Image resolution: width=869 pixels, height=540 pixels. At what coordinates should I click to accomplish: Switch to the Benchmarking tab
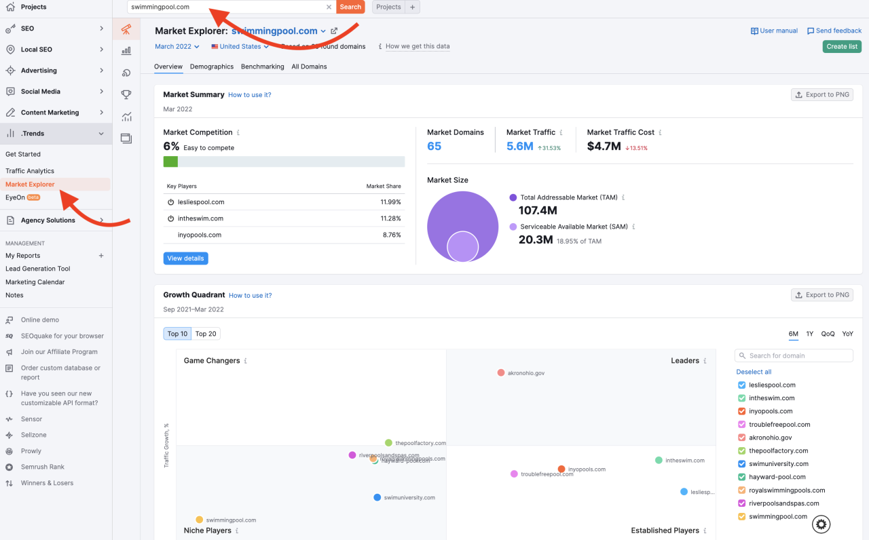[263, 66]
